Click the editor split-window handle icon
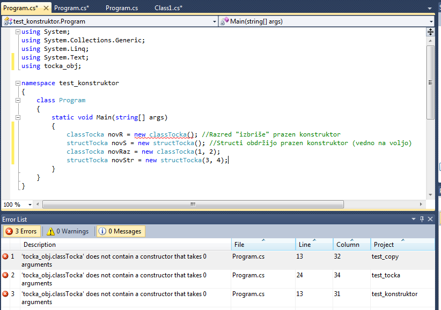Viewport: 441px width, 310px height. [x=430, y=32]
